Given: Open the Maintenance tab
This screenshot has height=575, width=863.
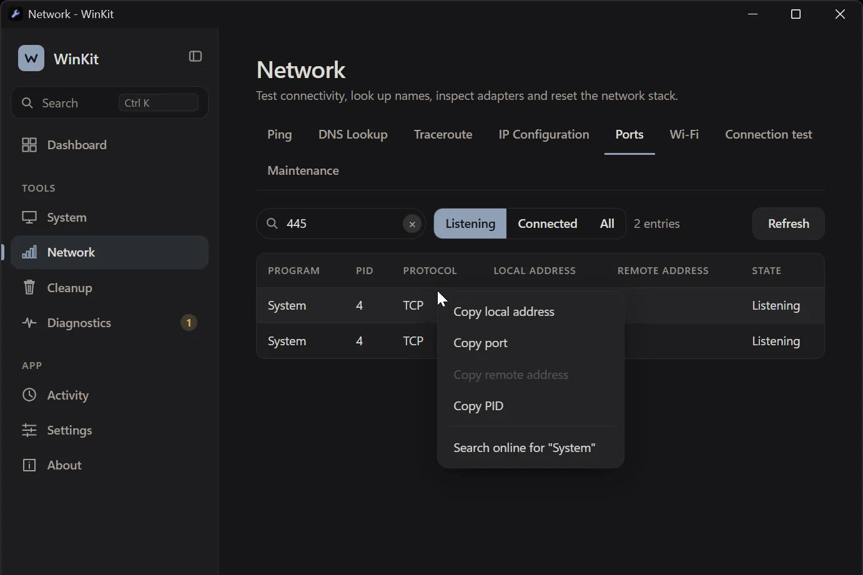Looking at the screenshot, I should 303,171.
